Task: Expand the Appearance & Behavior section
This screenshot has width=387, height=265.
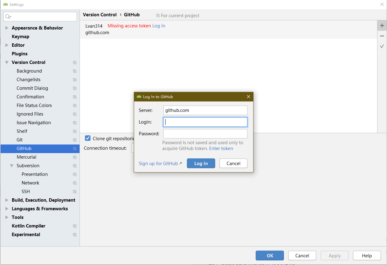Action: pyautogui.click(x=7, y=28)
